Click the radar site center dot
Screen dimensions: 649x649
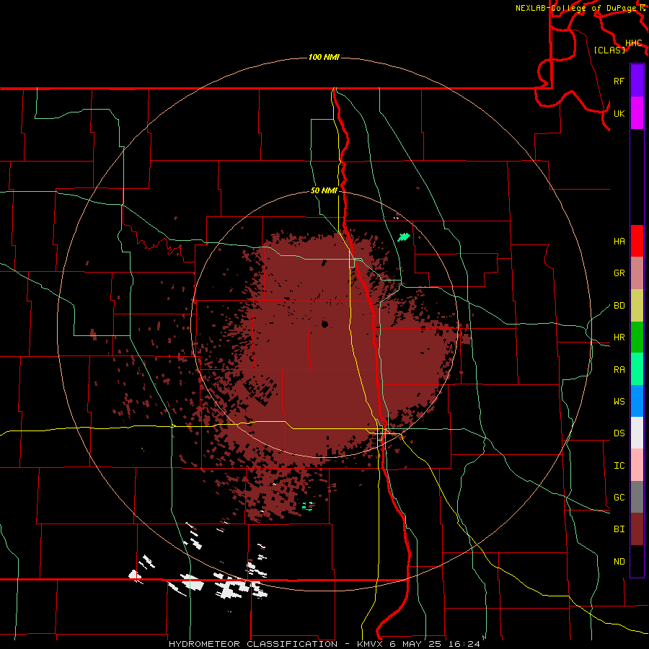click(324, 324)
